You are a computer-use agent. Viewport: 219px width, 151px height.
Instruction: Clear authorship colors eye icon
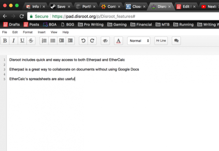coord(105,41)
